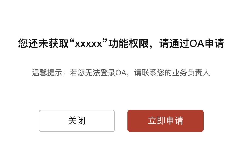
Task: Click 功能权限 in the headline
Action: (x=129, y=43)
